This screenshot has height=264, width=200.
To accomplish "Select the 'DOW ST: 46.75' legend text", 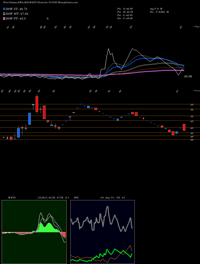I will coord(16,9).
